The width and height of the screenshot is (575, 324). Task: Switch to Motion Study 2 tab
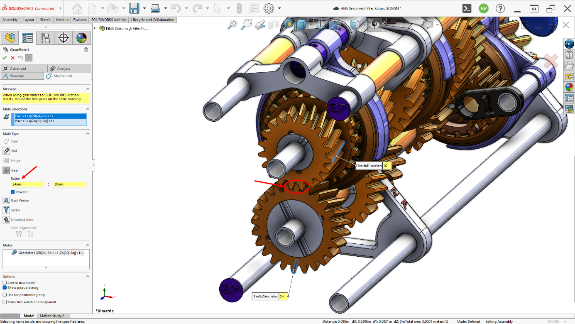[x=52, y=316]
